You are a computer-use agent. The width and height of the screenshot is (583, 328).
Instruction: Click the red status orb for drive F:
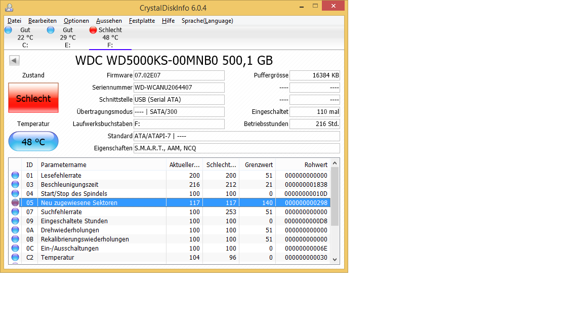93,30
